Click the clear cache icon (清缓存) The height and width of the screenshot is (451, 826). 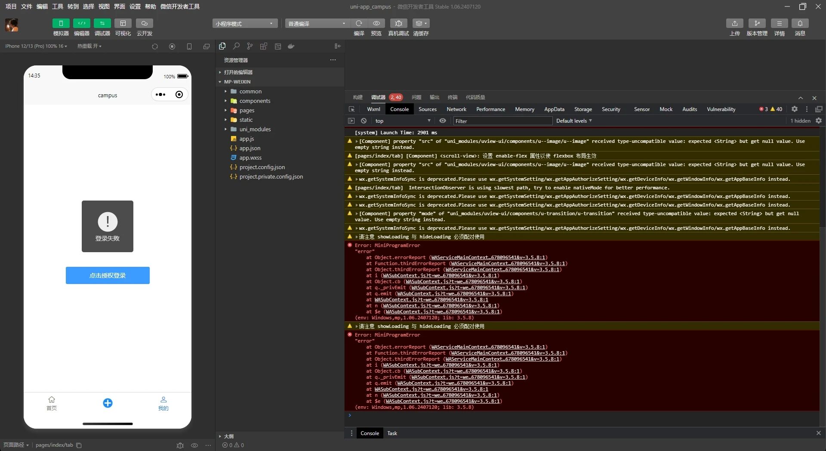pos(421,23)
